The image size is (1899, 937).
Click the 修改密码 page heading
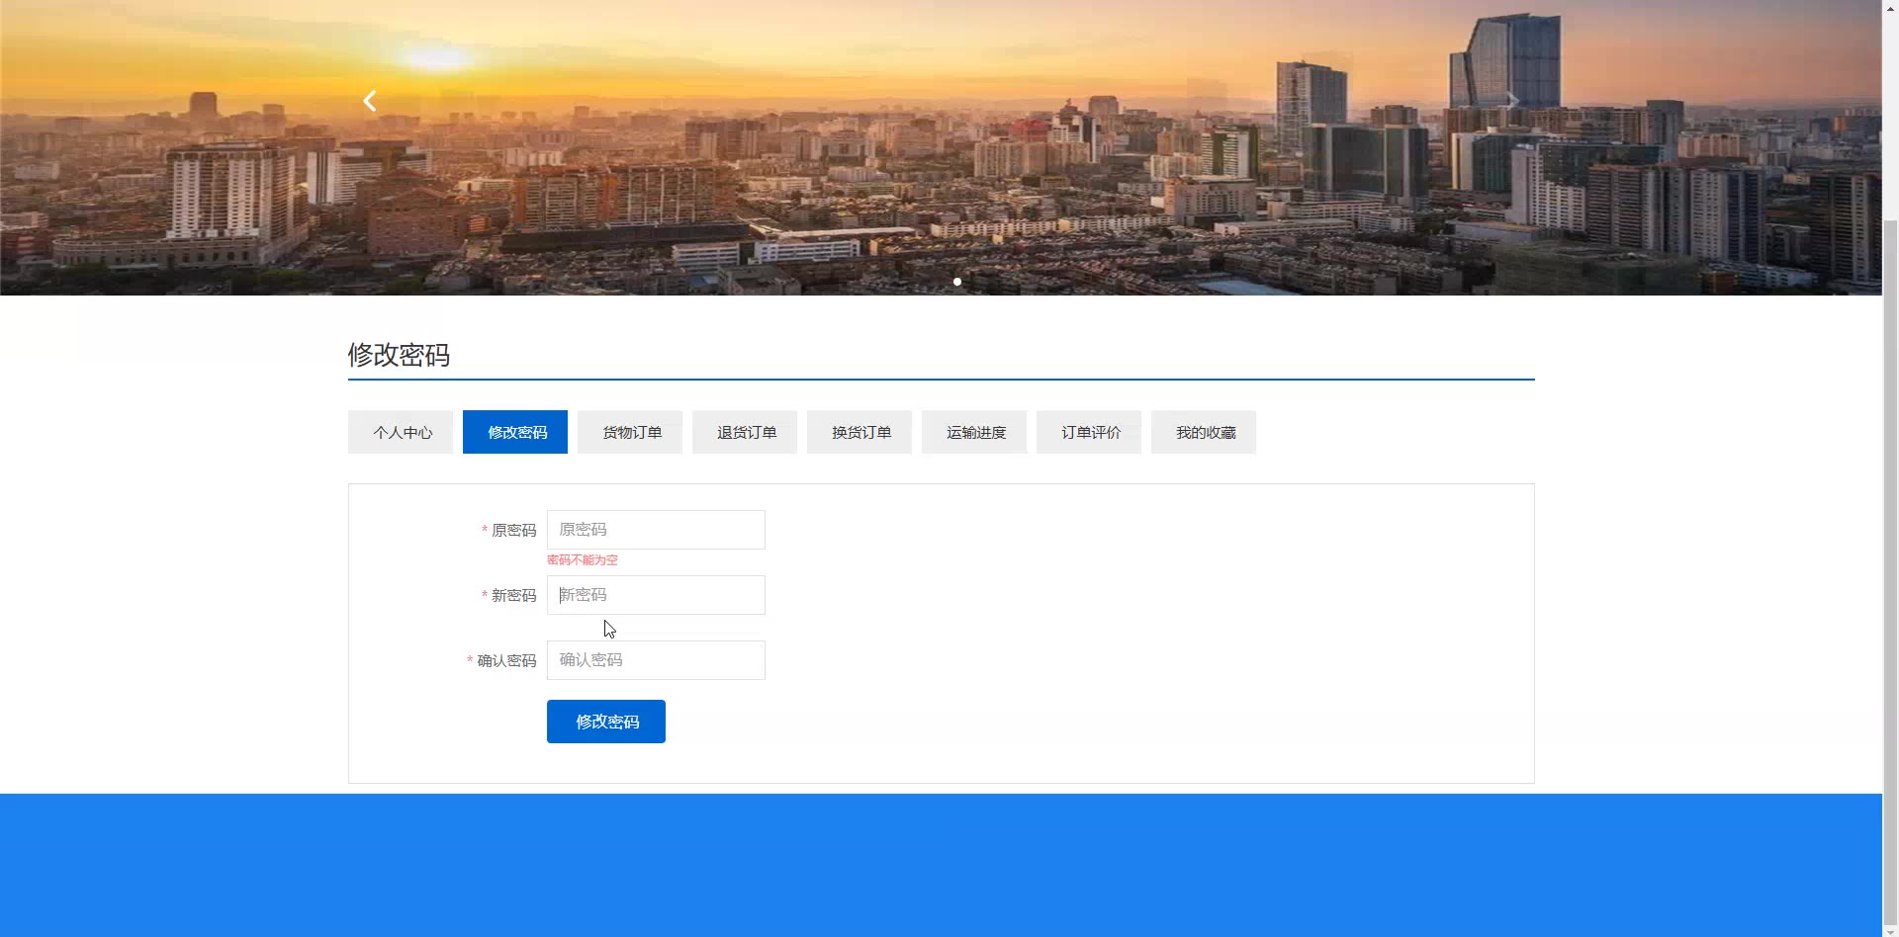click(399, 355)
